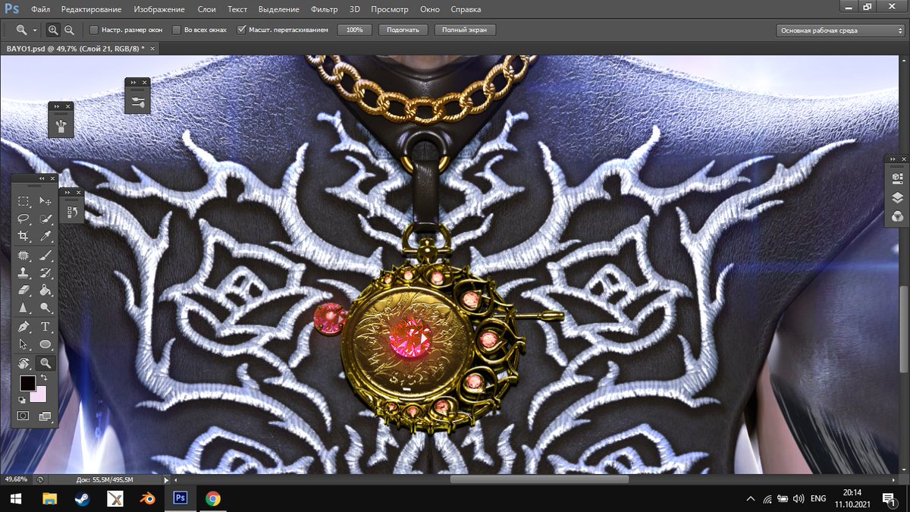This screenshot has height=512, width=910.
Task: Expand the Brush Presets icon panel
Action: click(133, 82)
